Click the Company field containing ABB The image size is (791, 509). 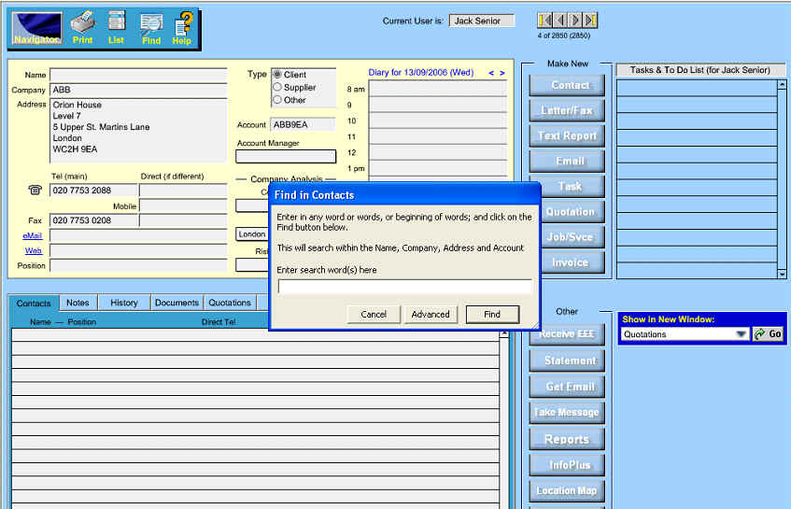139,91
